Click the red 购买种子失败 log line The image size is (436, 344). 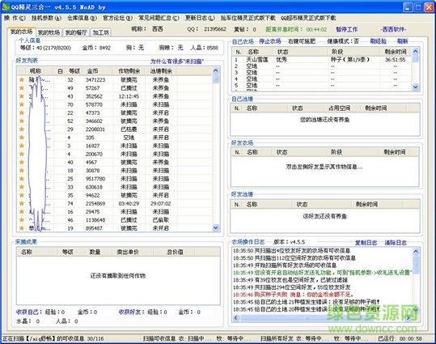click(293, 295)
